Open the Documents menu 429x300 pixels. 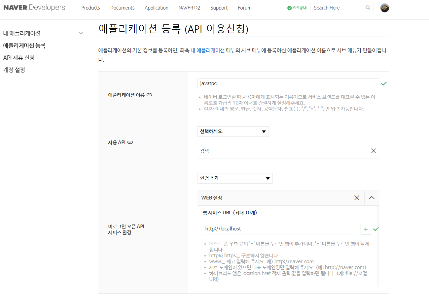click(x=123, y=8)
